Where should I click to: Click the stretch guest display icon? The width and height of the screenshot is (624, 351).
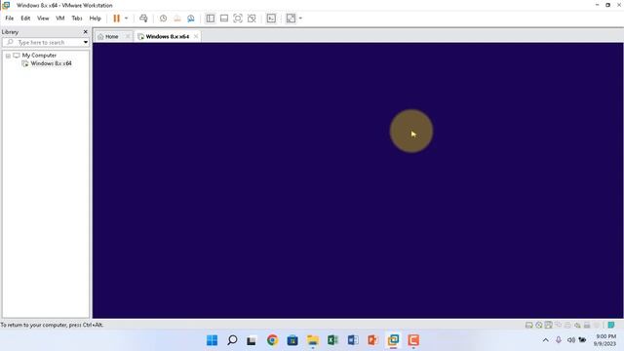pos(291,19)
